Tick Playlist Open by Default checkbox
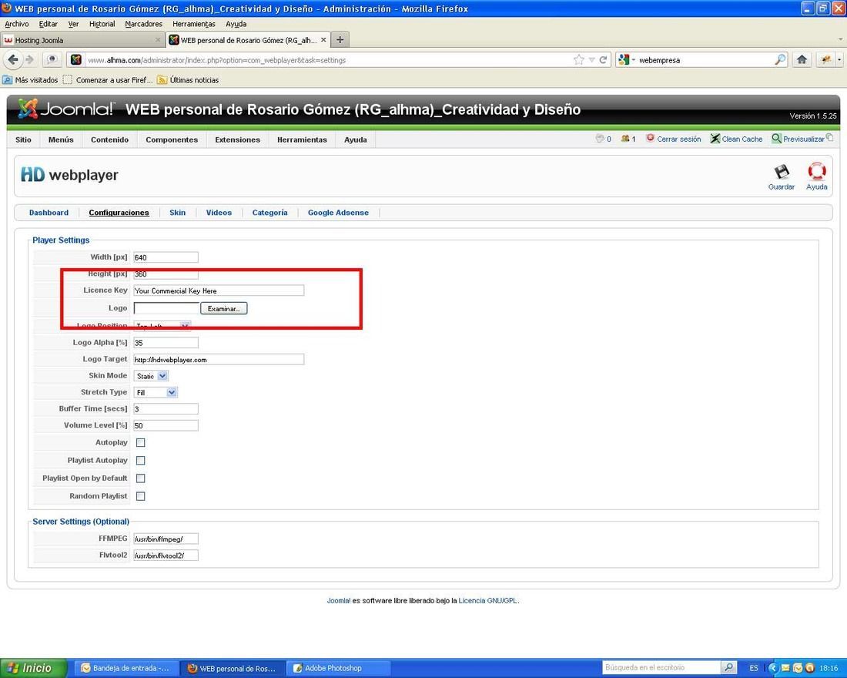 [x=140, y=478]
